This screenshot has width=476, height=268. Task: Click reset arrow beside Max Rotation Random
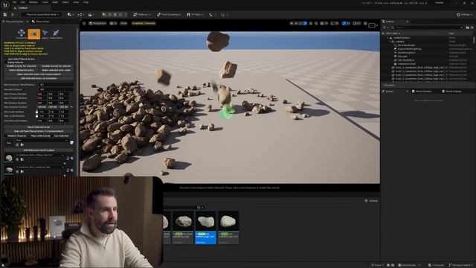click(71, 107)
